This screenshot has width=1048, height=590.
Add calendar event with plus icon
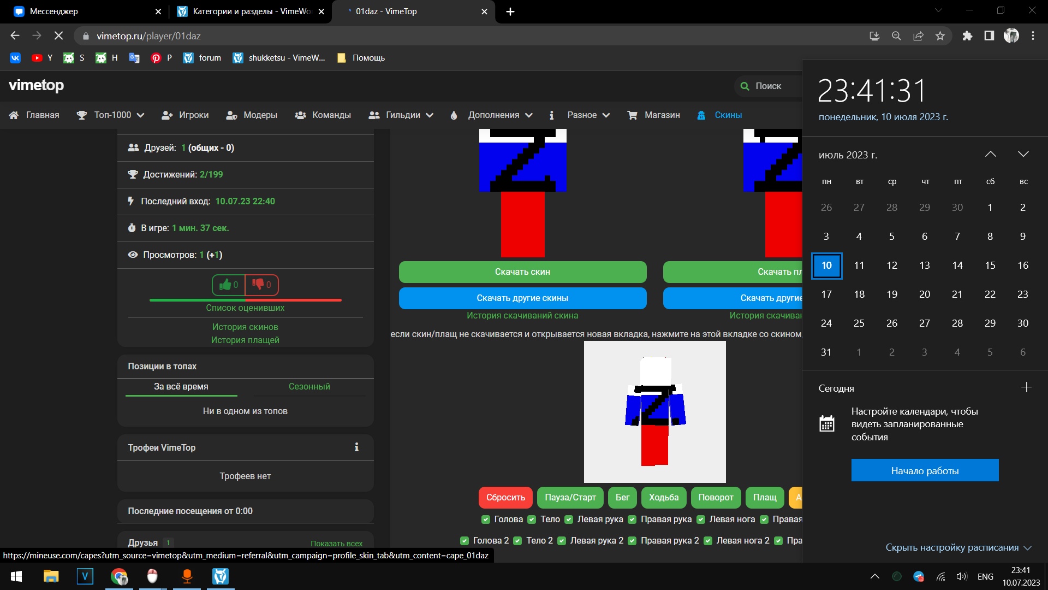click(x=1026, y=387)
